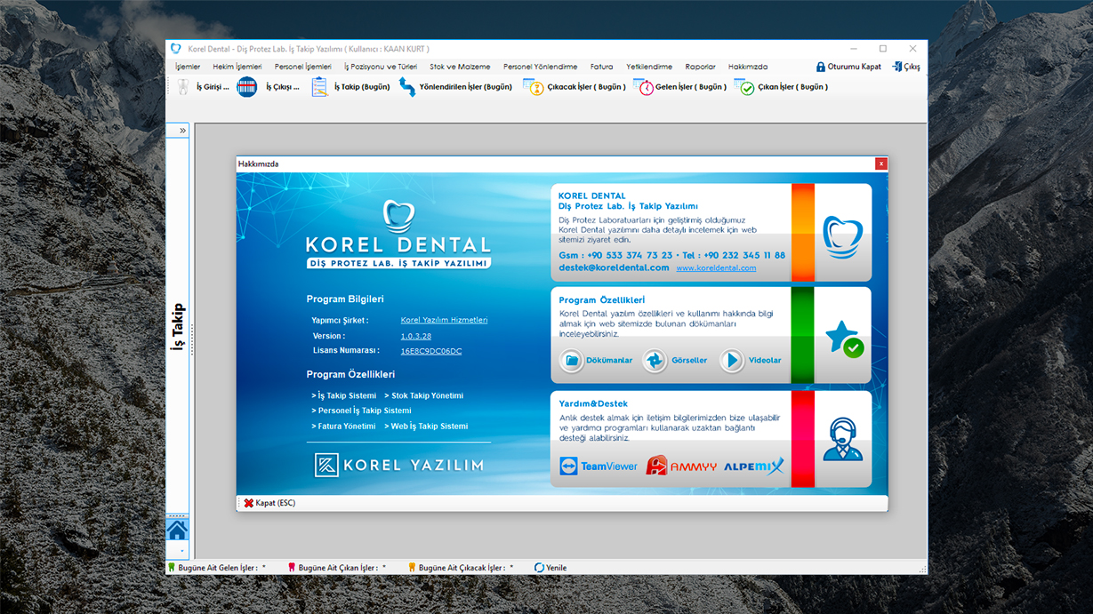Click license number 16E8C9DC06DC link
1093x614 pixels.
(x=430, y=351)
